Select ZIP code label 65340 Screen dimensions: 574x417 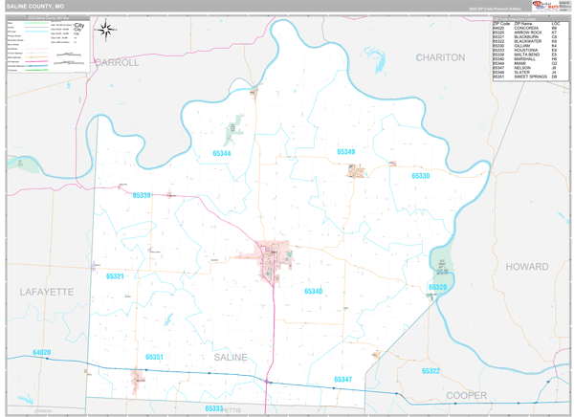pyautogui.click(x=313, y=291)
